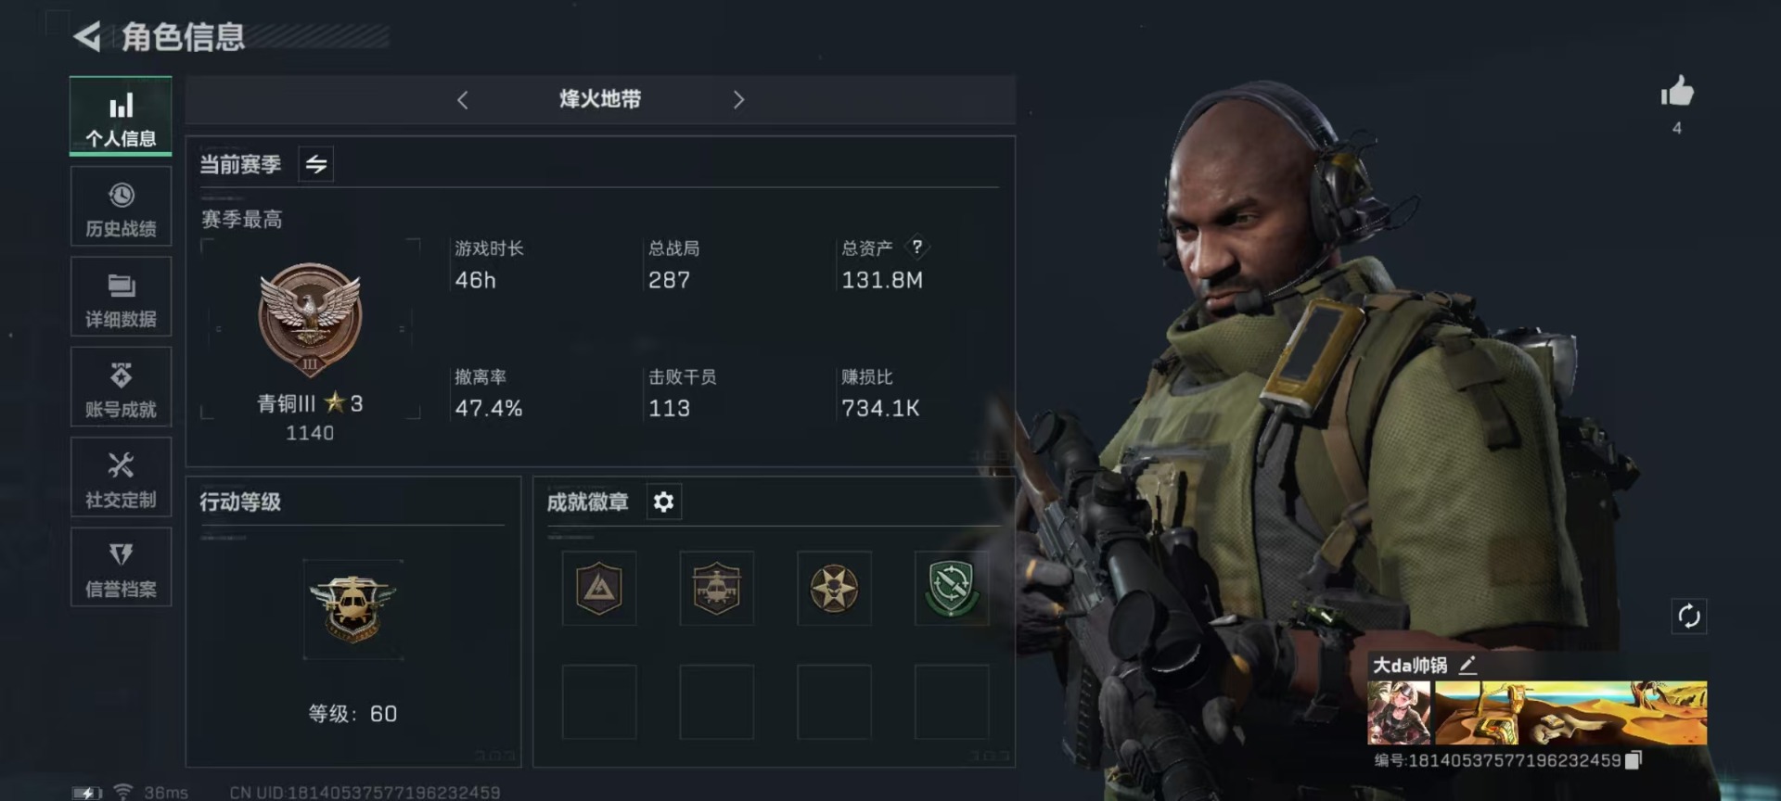This screenshot has height=801, width=1781.
Task: Click the question mark beside 总资产
Action: (916, 247)
